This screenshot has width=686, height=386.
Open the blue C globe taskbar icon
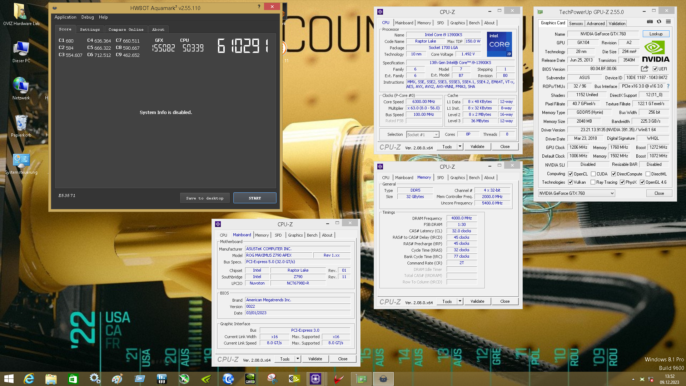point(228,379)
